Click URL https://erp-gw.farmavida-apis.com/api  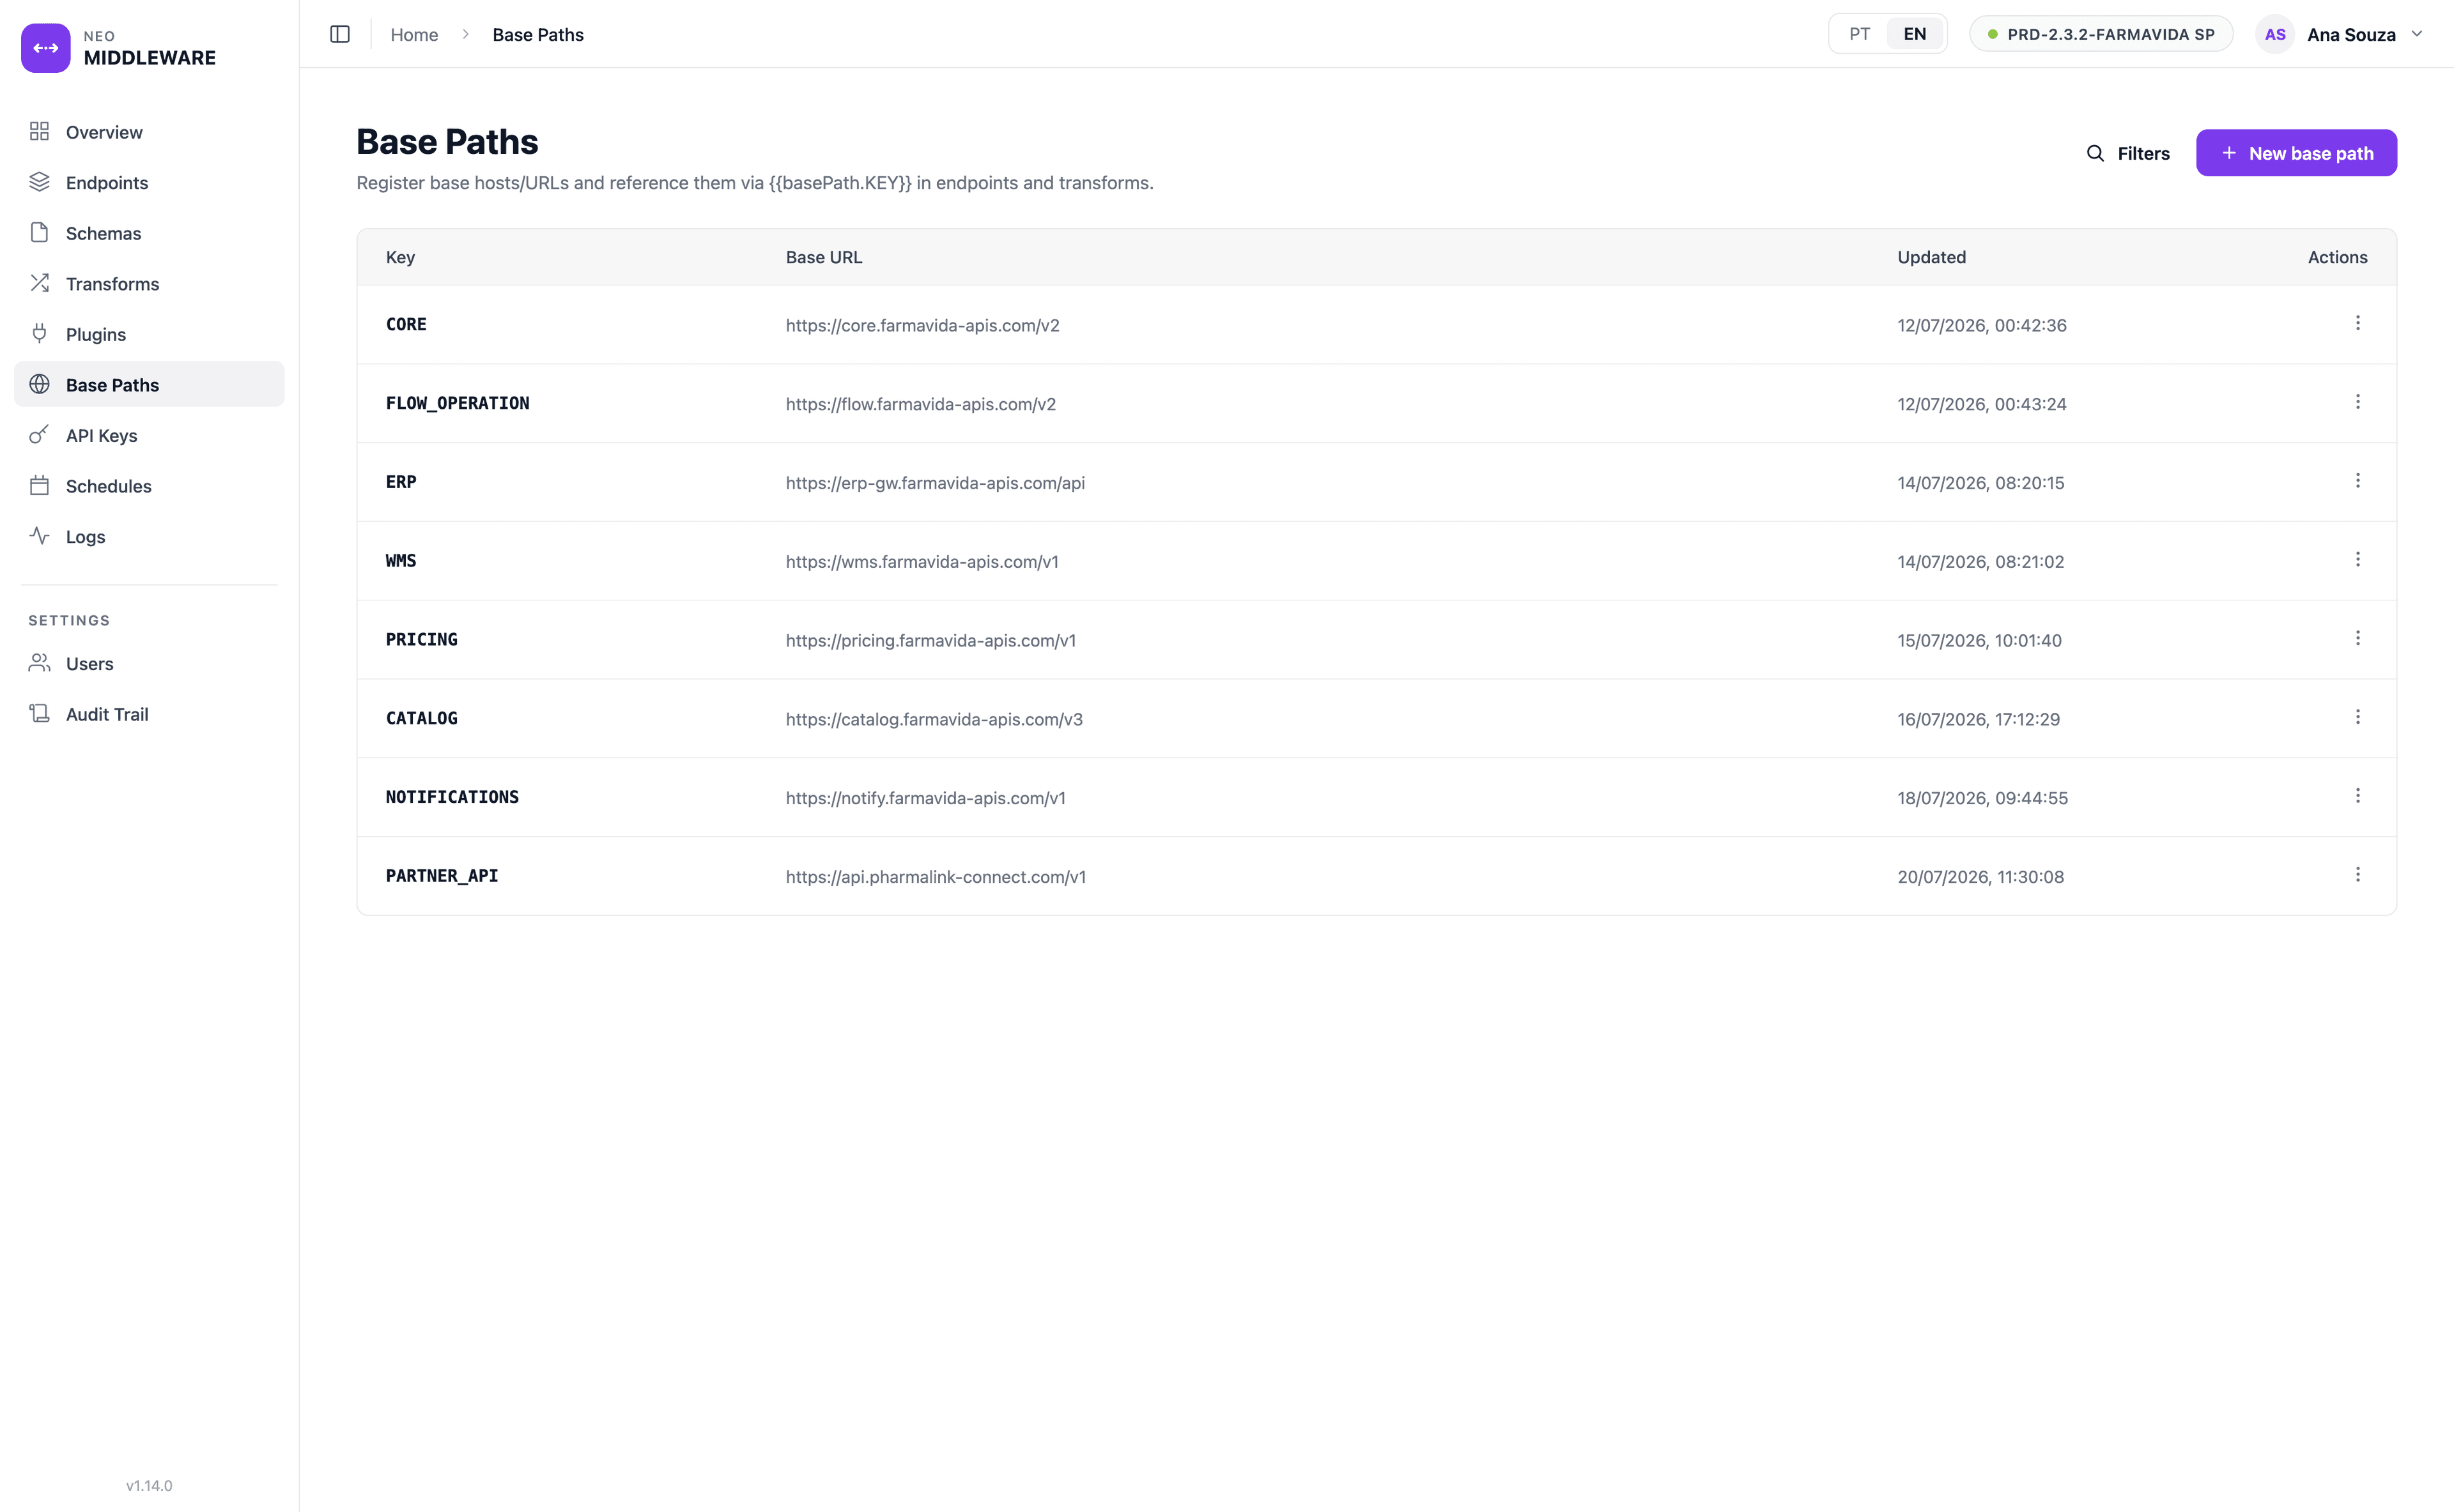[936, 483]
